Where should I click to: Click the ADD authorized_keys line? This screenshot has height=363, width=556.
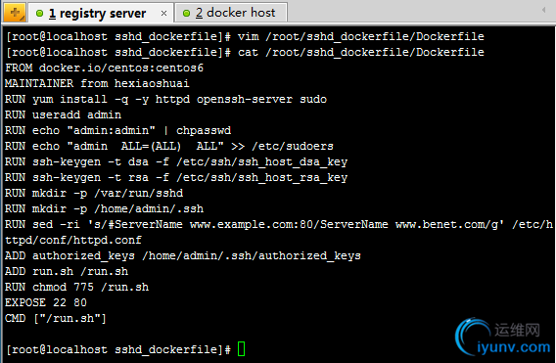(x=183, y=256)
